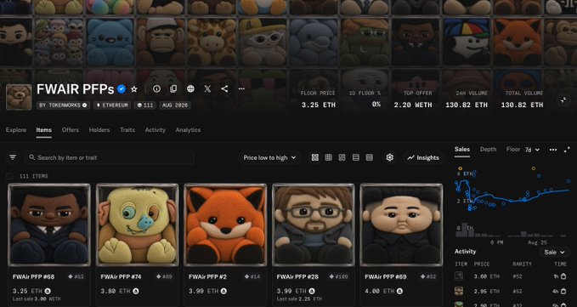Select the Items tab

tap(44, 130)
